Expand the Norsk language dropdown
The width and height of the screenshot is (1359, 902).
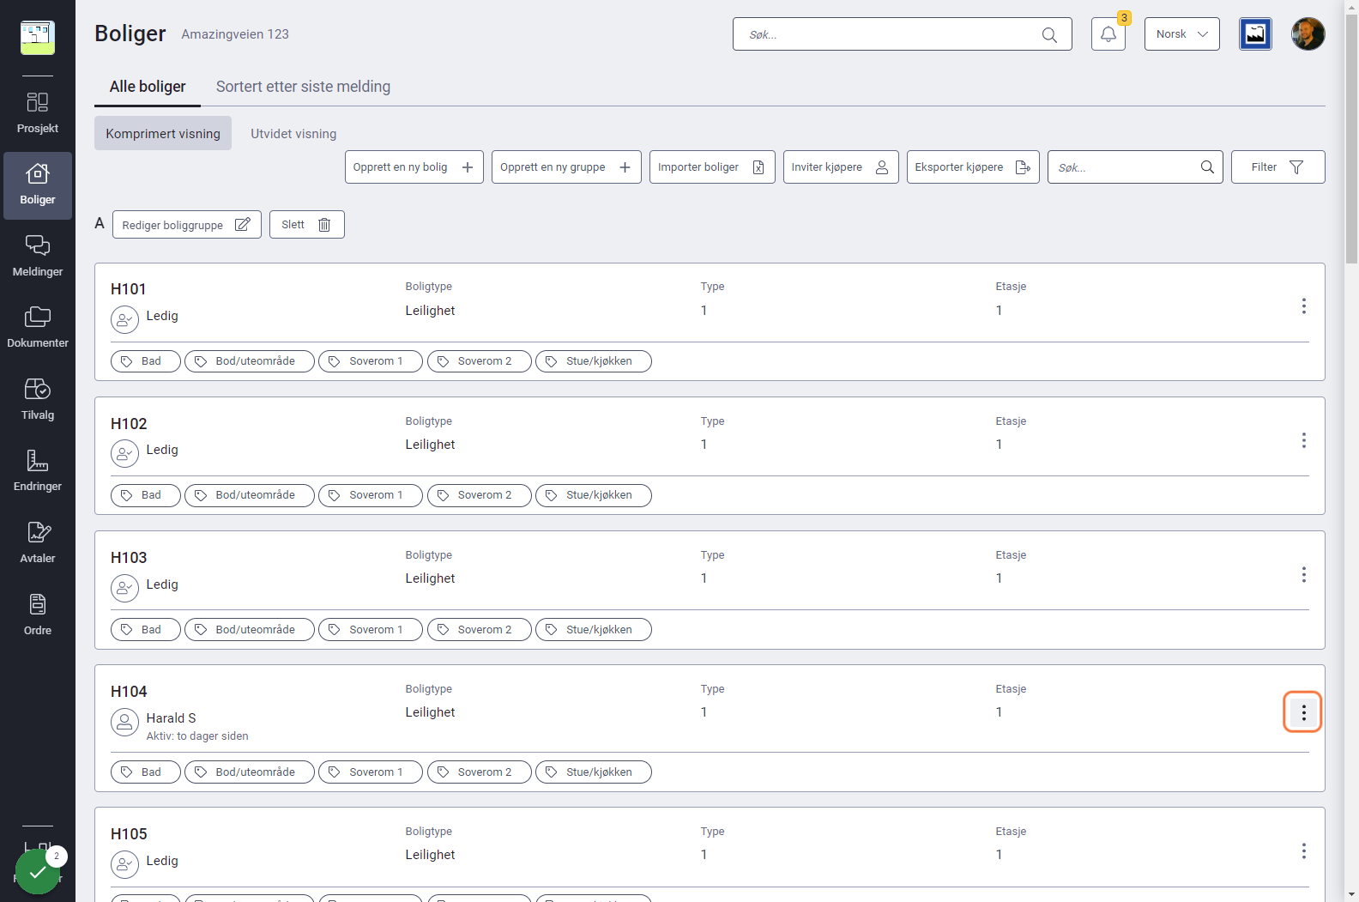click(x=1181, y=34)
